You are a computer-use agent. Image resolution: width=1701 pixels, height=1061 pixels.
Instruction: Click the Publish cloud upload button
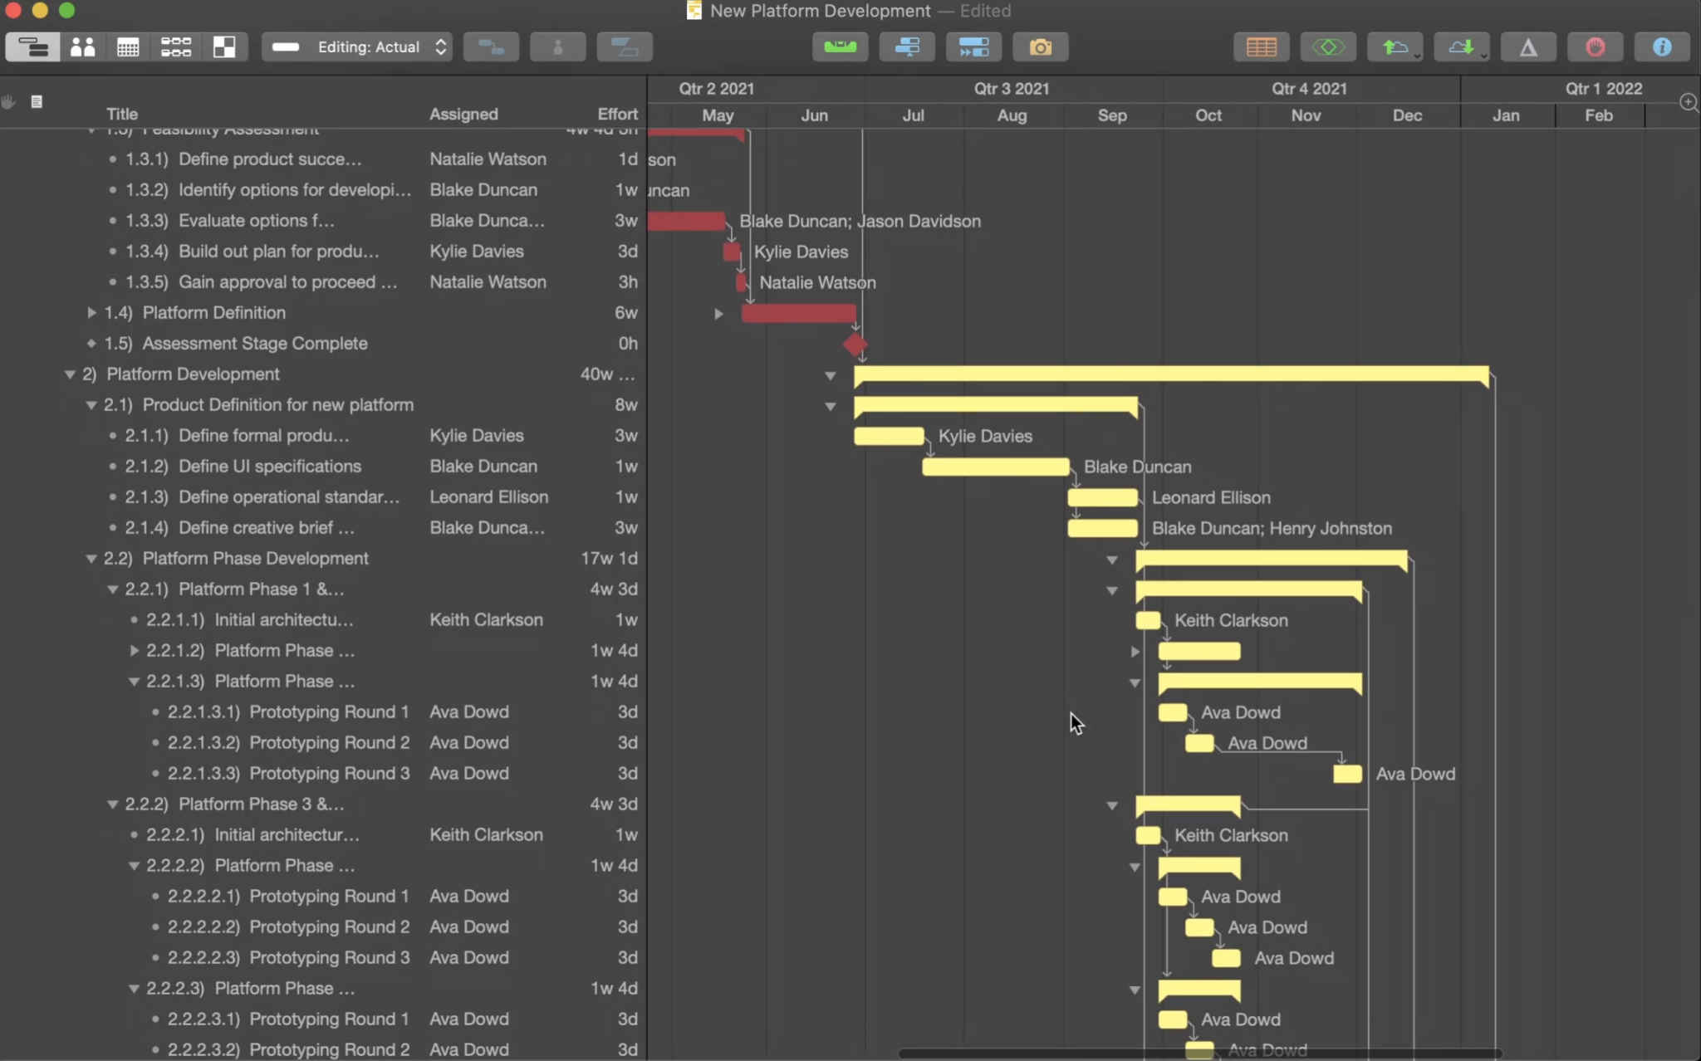click(1395, 47)
